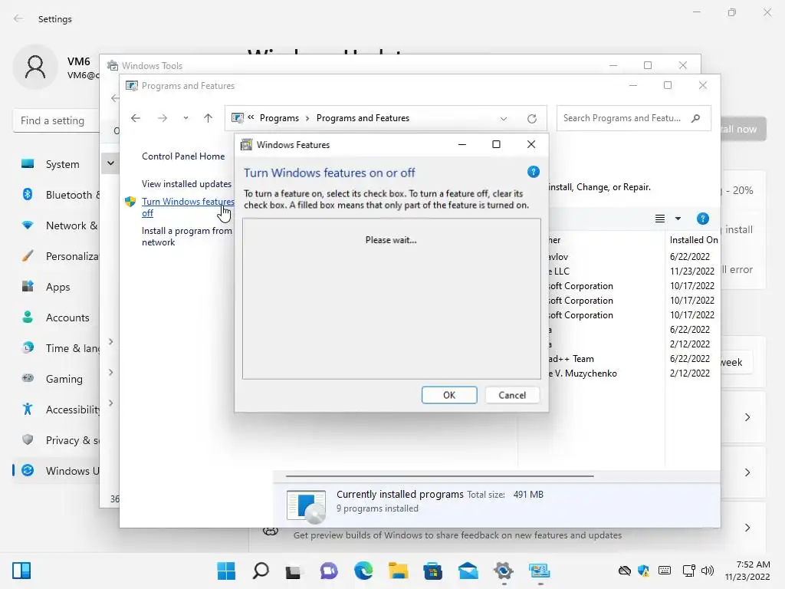Go back in Programs and Features
The width and height of the screenshot is (785, 589).
tap(136, 118)
